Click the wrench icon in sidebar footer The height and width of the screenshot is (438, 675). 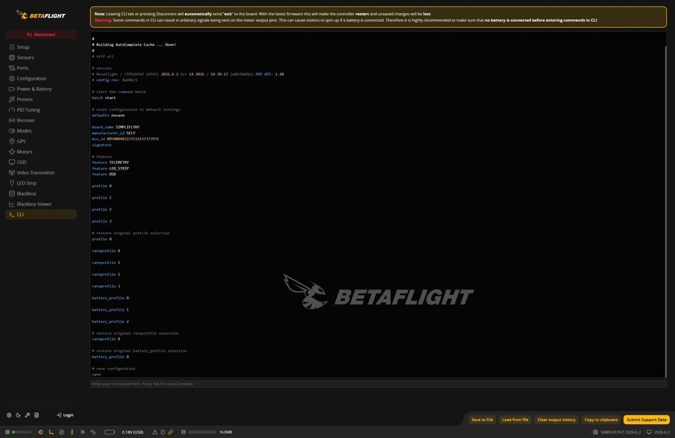(27, 415)
